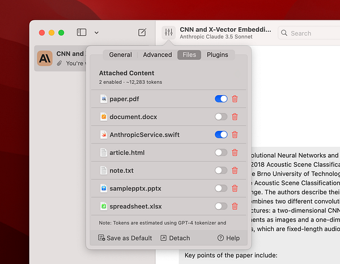Select the CNN and chat in sidebar

click(x=60, y=58)
